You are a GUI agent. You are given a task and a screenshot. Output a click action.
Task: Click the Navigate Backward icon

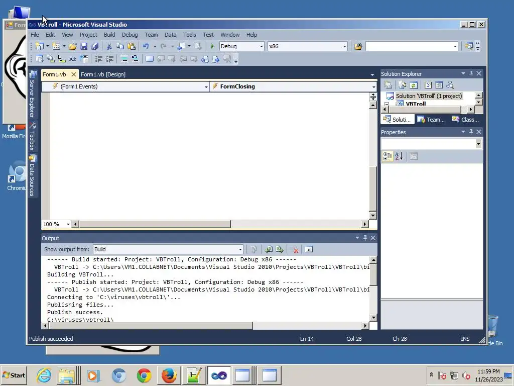coord(181,46)
